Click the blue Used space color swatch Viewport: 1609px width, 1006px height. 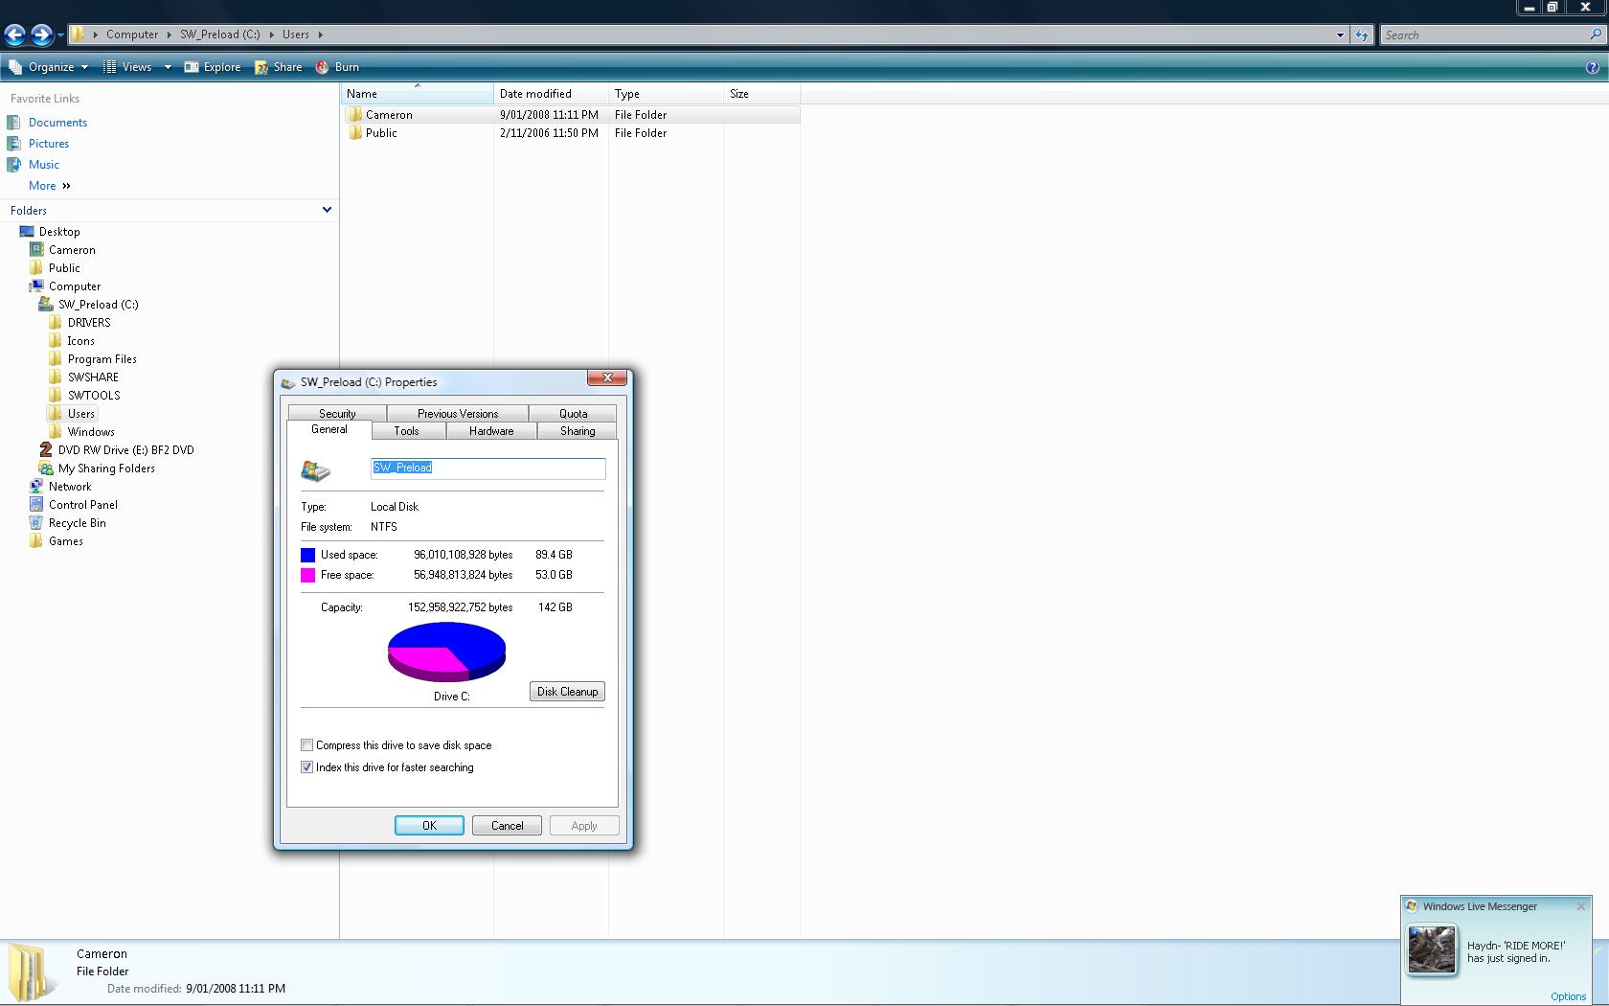tap(307, 555)
